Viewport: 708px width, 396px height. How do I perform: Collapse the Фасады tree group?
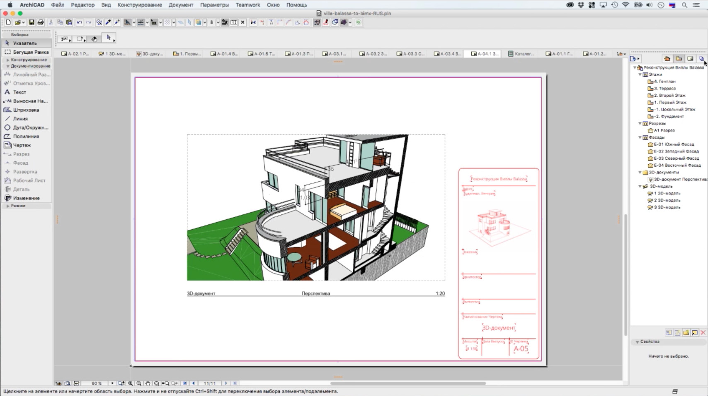640,137
